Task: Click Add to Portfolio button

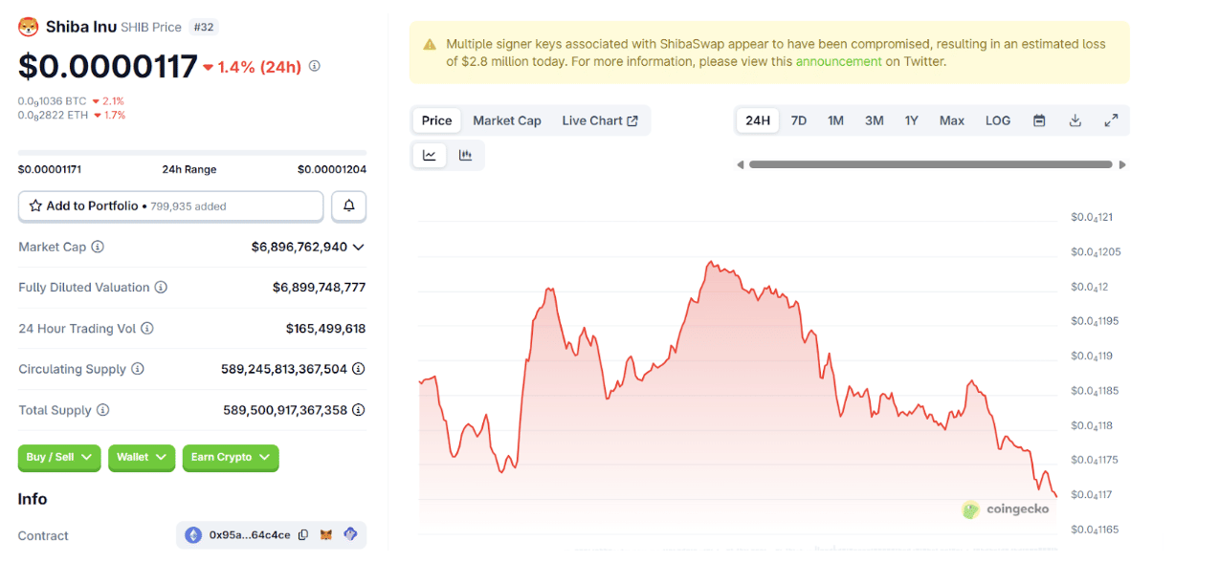Action: pos(170,205)
